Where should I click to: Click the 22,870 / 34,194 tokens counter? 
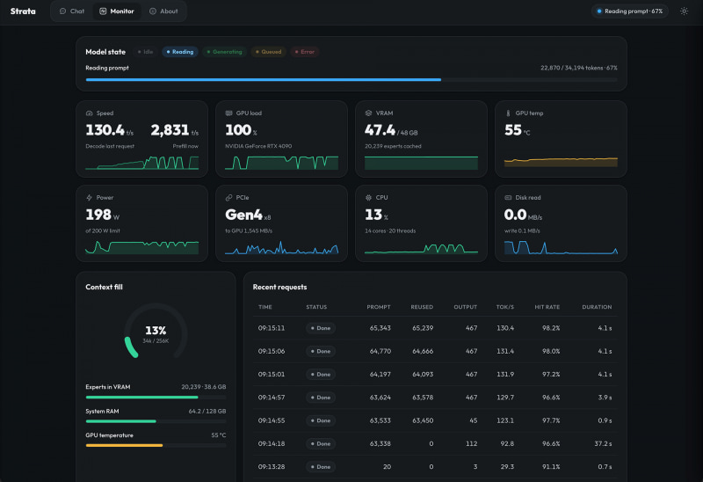coord(579,68)
